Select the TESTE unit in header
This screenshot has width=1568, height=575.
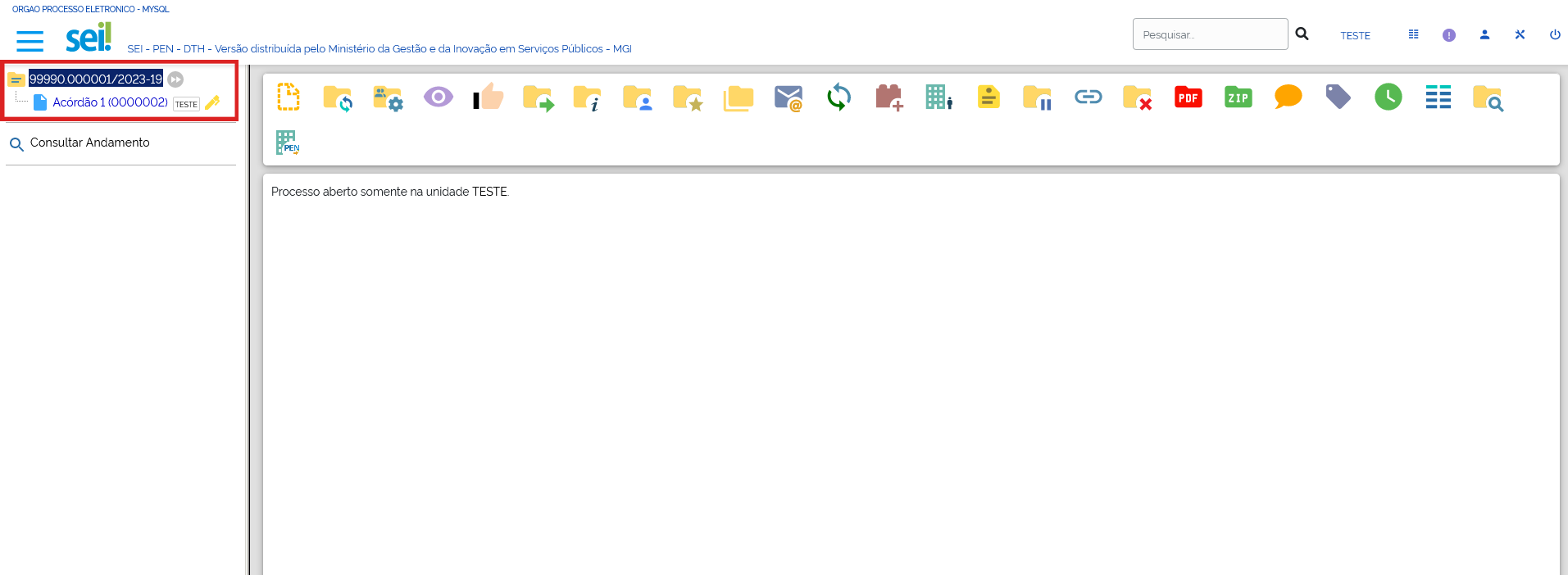pos(1355,35)
